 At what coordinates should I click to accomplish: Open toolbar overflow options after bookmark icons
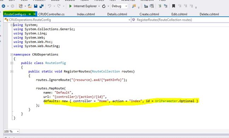[196, 7]
